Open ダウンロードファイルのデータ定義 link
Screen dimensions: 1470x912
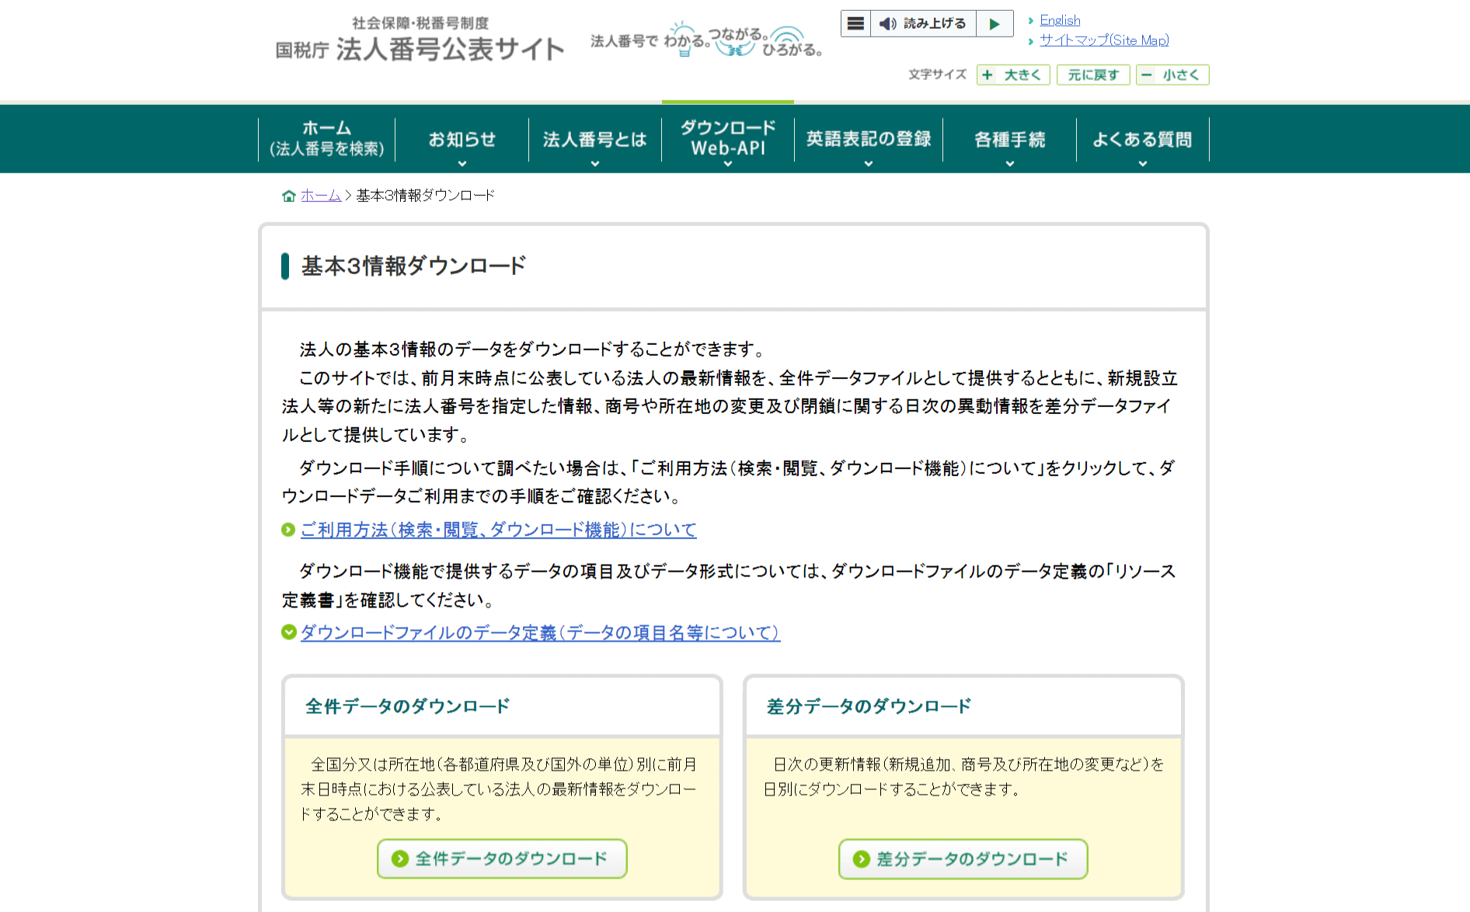click(541, 632)
